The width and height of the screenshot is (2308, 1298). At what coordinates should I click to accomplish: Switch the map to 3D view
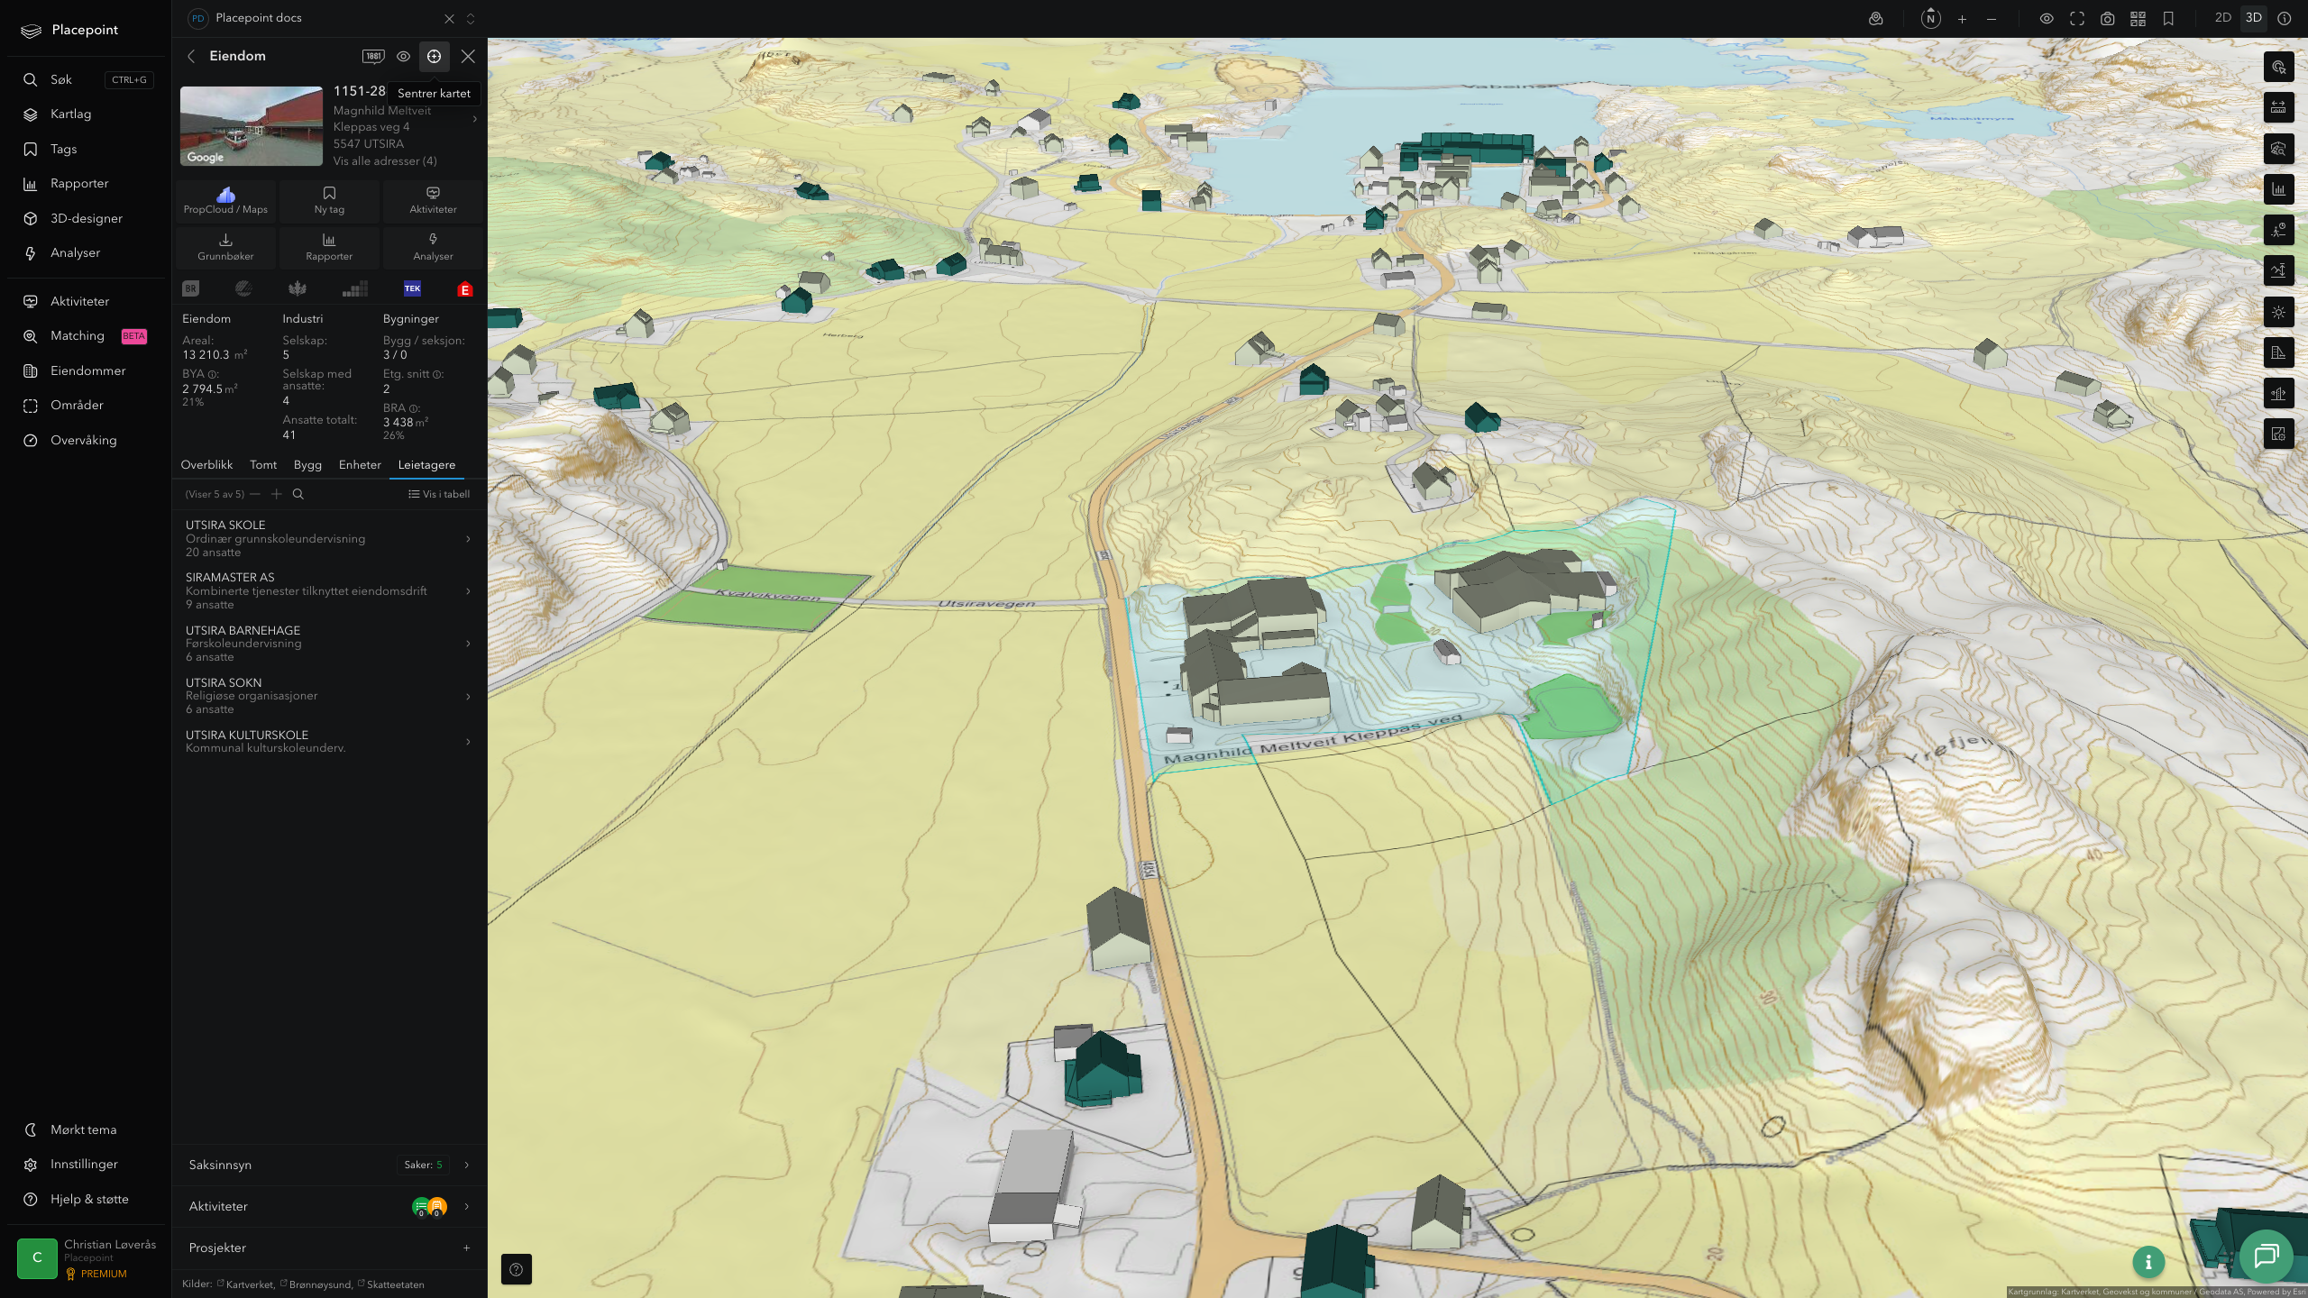pos(2253,18)
